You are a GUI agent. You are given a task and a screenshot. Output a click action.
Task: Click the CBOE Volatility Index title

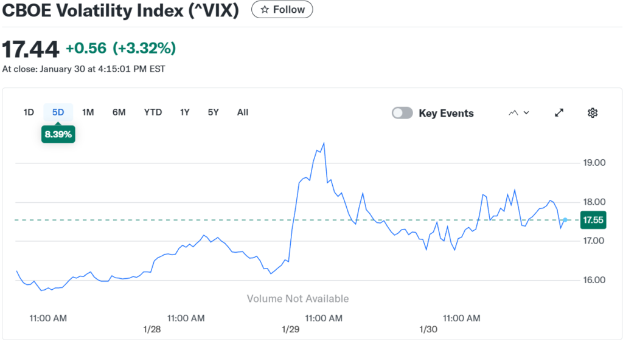pyautogui.click(x=120, y=10)
